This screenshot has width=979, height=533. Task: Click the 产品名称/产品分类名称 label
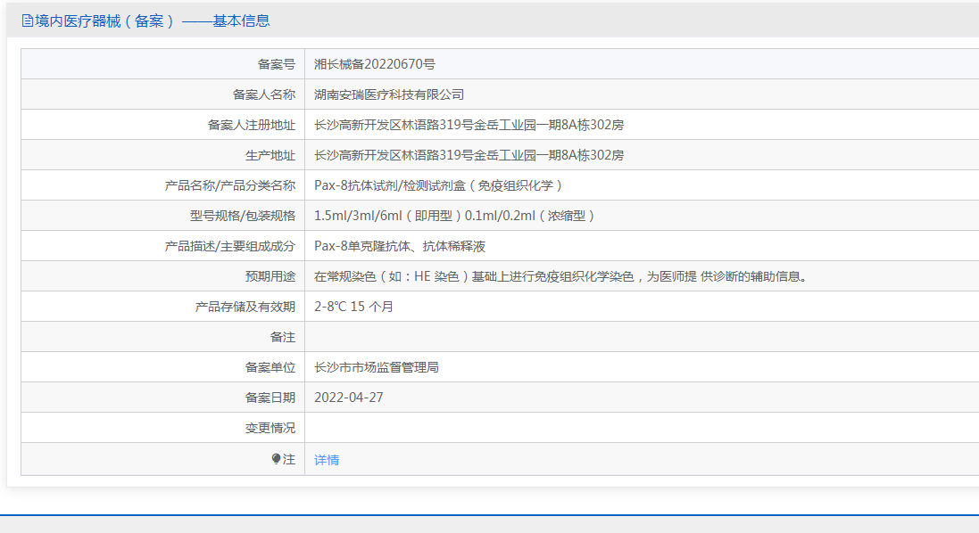click(229, 185)
